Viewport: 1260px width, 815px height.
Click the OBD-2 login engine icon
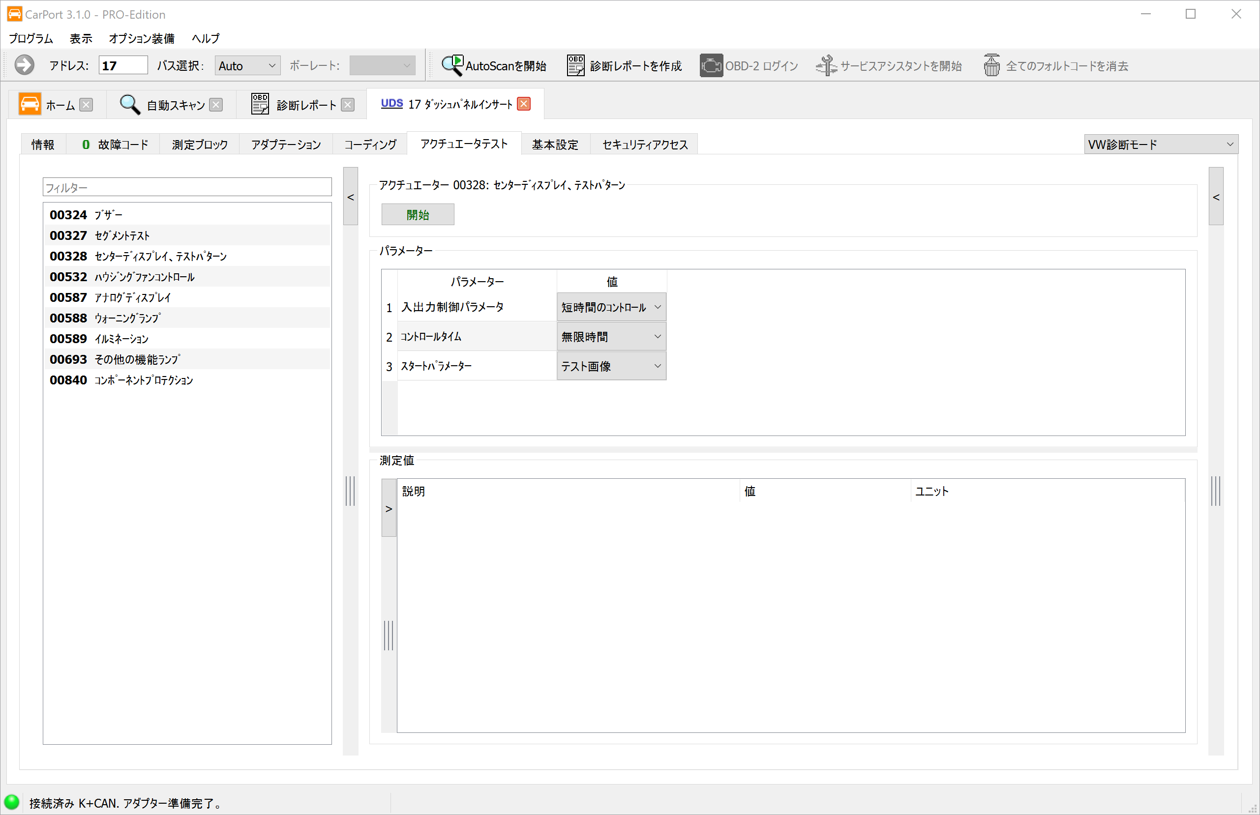711,66
